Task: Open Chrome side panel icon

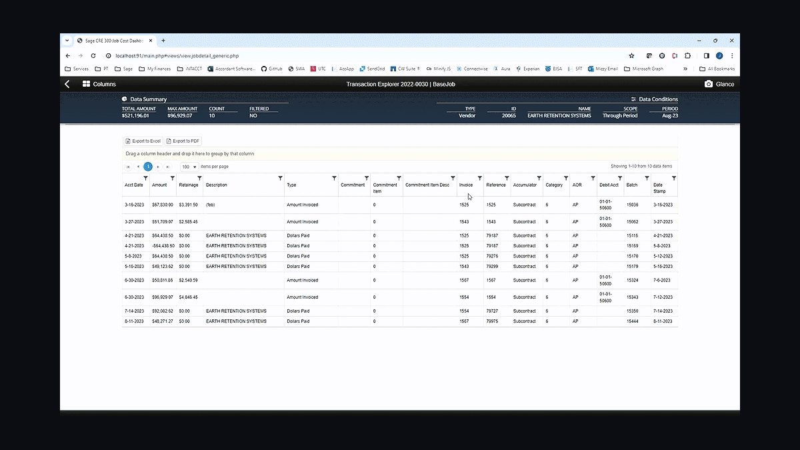Action: coord(707,56)
